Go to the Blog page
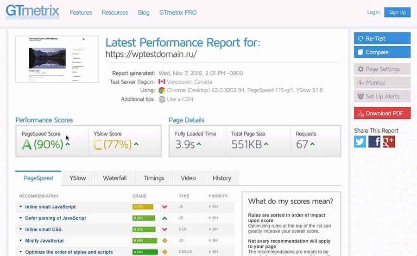417x256 pixels. coord(144,12)
